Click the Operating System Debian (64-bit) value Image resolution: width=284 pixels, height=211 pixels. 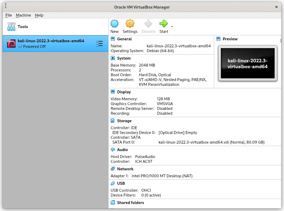160,51
